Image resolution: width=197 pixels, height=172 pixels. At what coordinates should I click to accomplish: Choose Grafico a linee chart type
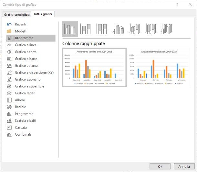pos(26,45)
